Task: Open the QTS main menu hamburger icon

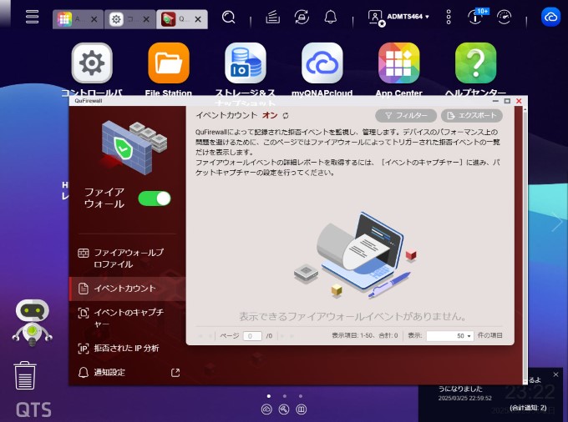Action: pyautogui.click(x=32, y=17)
